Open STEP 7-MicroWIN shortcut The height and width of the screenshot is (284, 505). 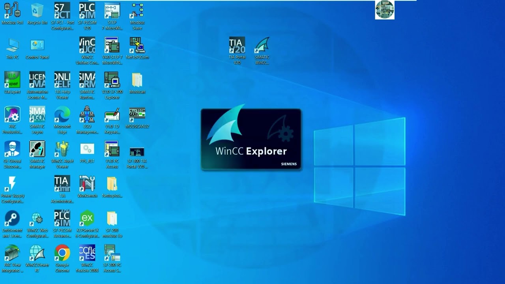pyautogui.click(x=112, y=16)
